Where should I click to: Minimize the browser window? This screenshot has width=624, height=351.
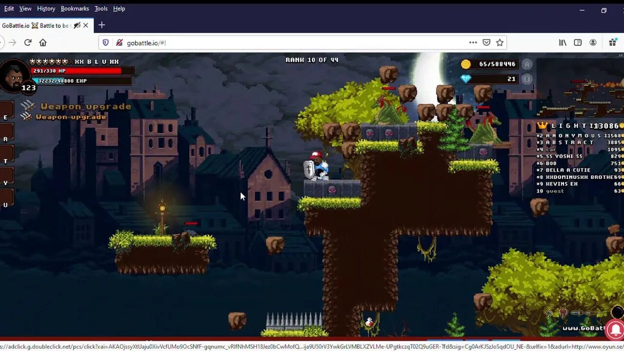[582, 10]
